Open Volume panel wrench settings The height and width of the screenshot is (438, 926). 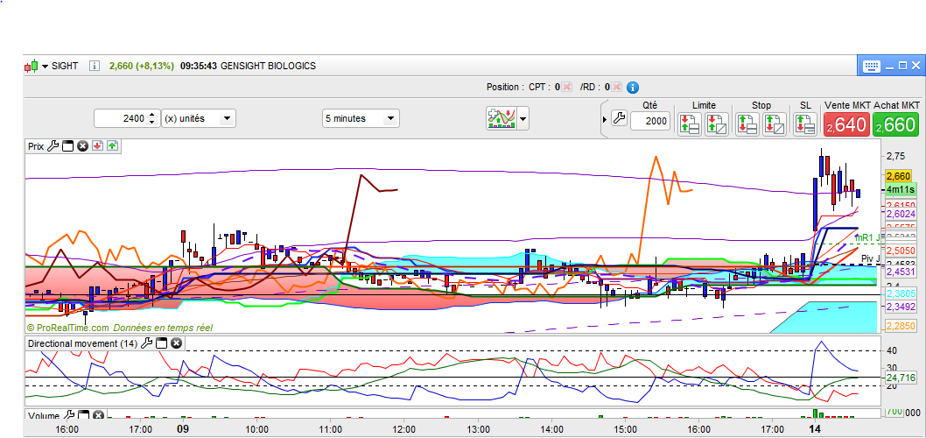68,415
